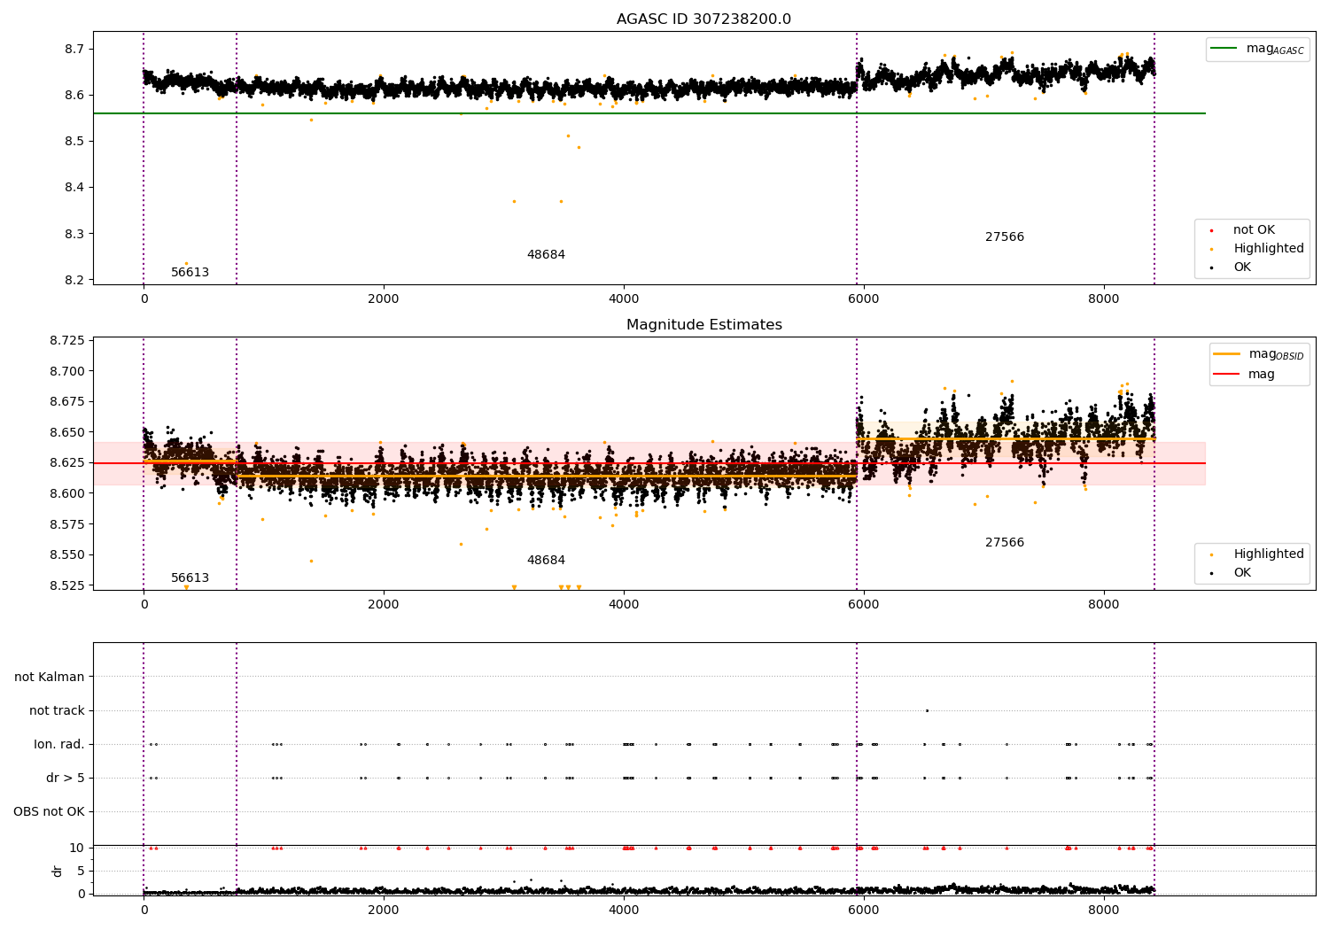
Task: Click 'OK' in the Magnitude Estimates legend
Action: [1242, 573]
